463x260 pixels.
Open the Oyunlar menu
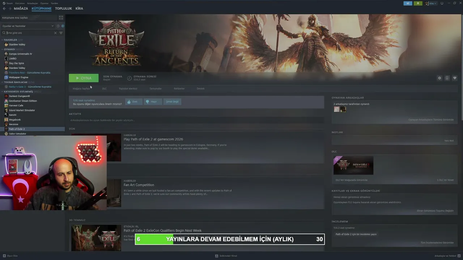(44, 3)
